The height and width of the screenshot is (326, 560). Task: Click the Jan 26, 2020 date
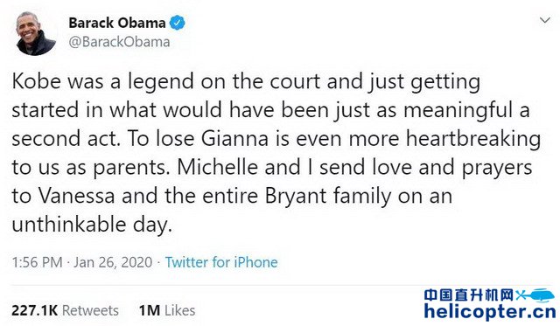coord(113,262)
